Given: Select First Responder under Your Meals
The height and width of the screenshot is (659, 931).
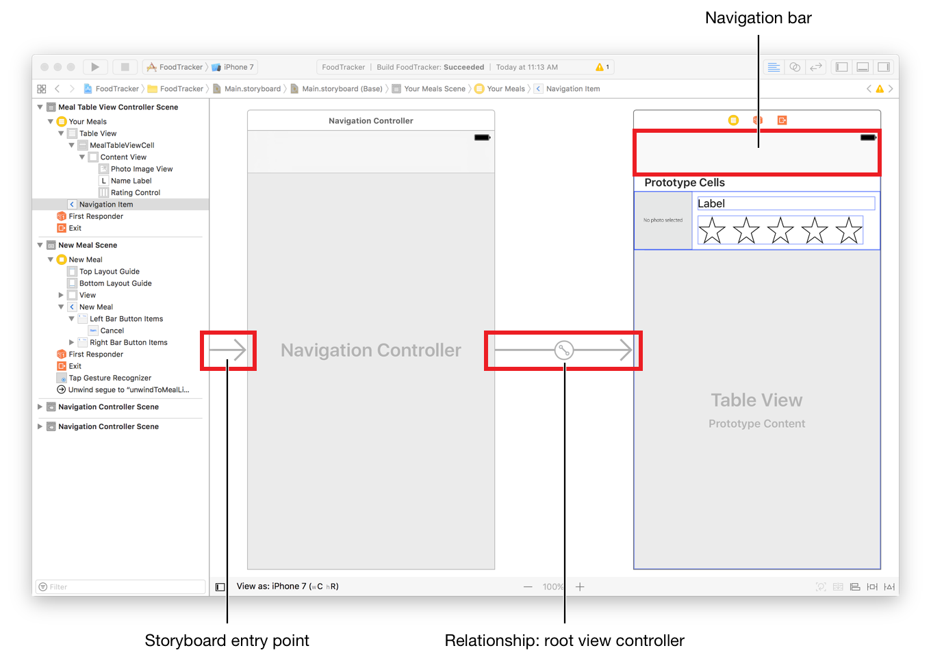Looking at the screenshot, I should coord(90,216).
